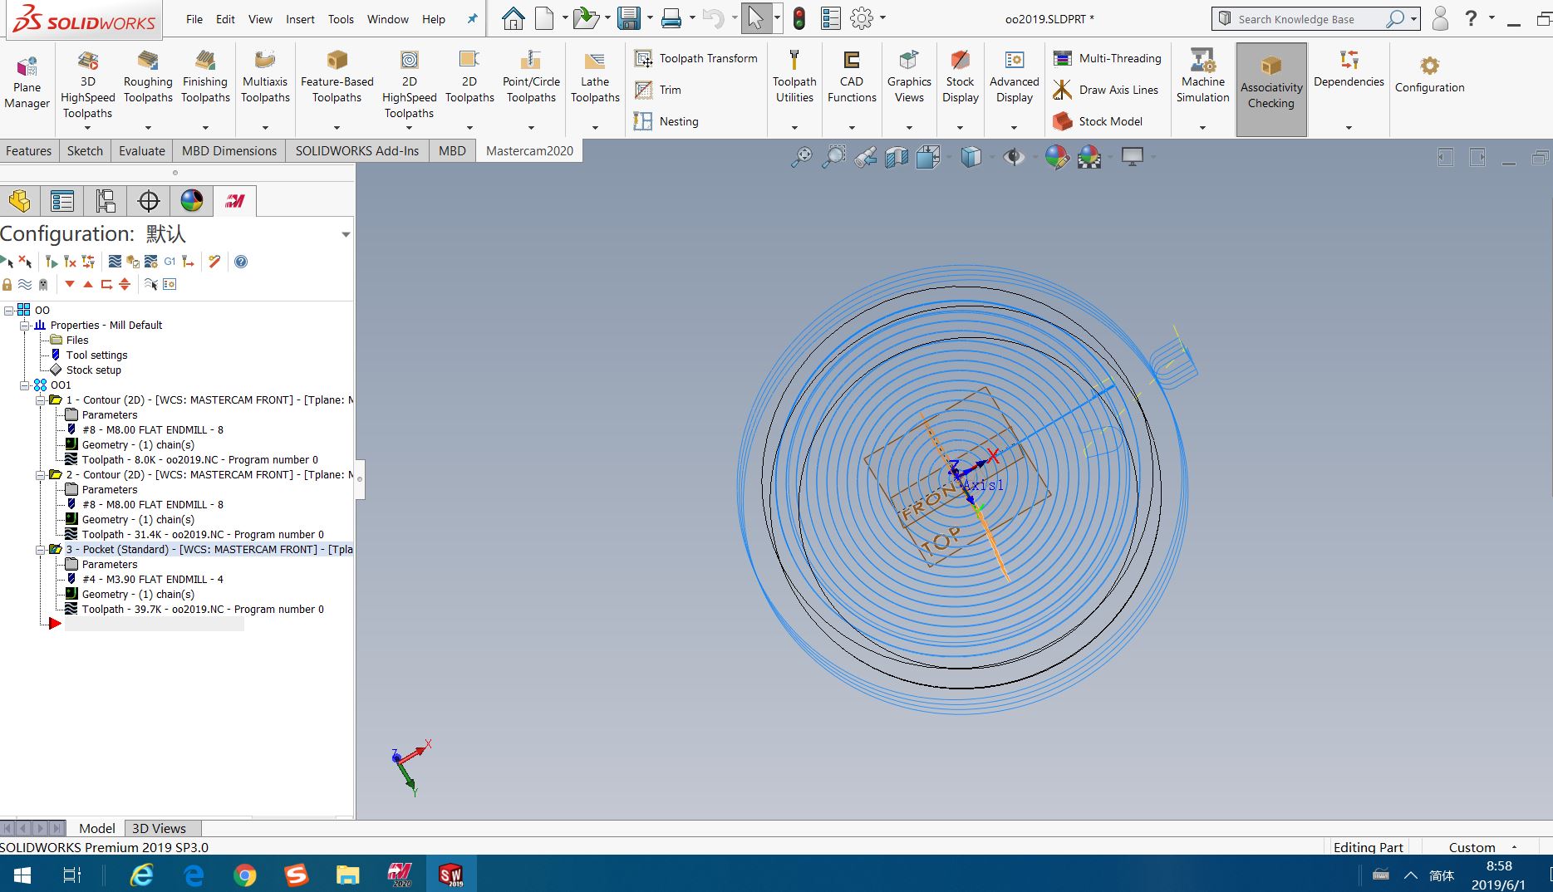Switch to the Sketch tab

(85, 150)
